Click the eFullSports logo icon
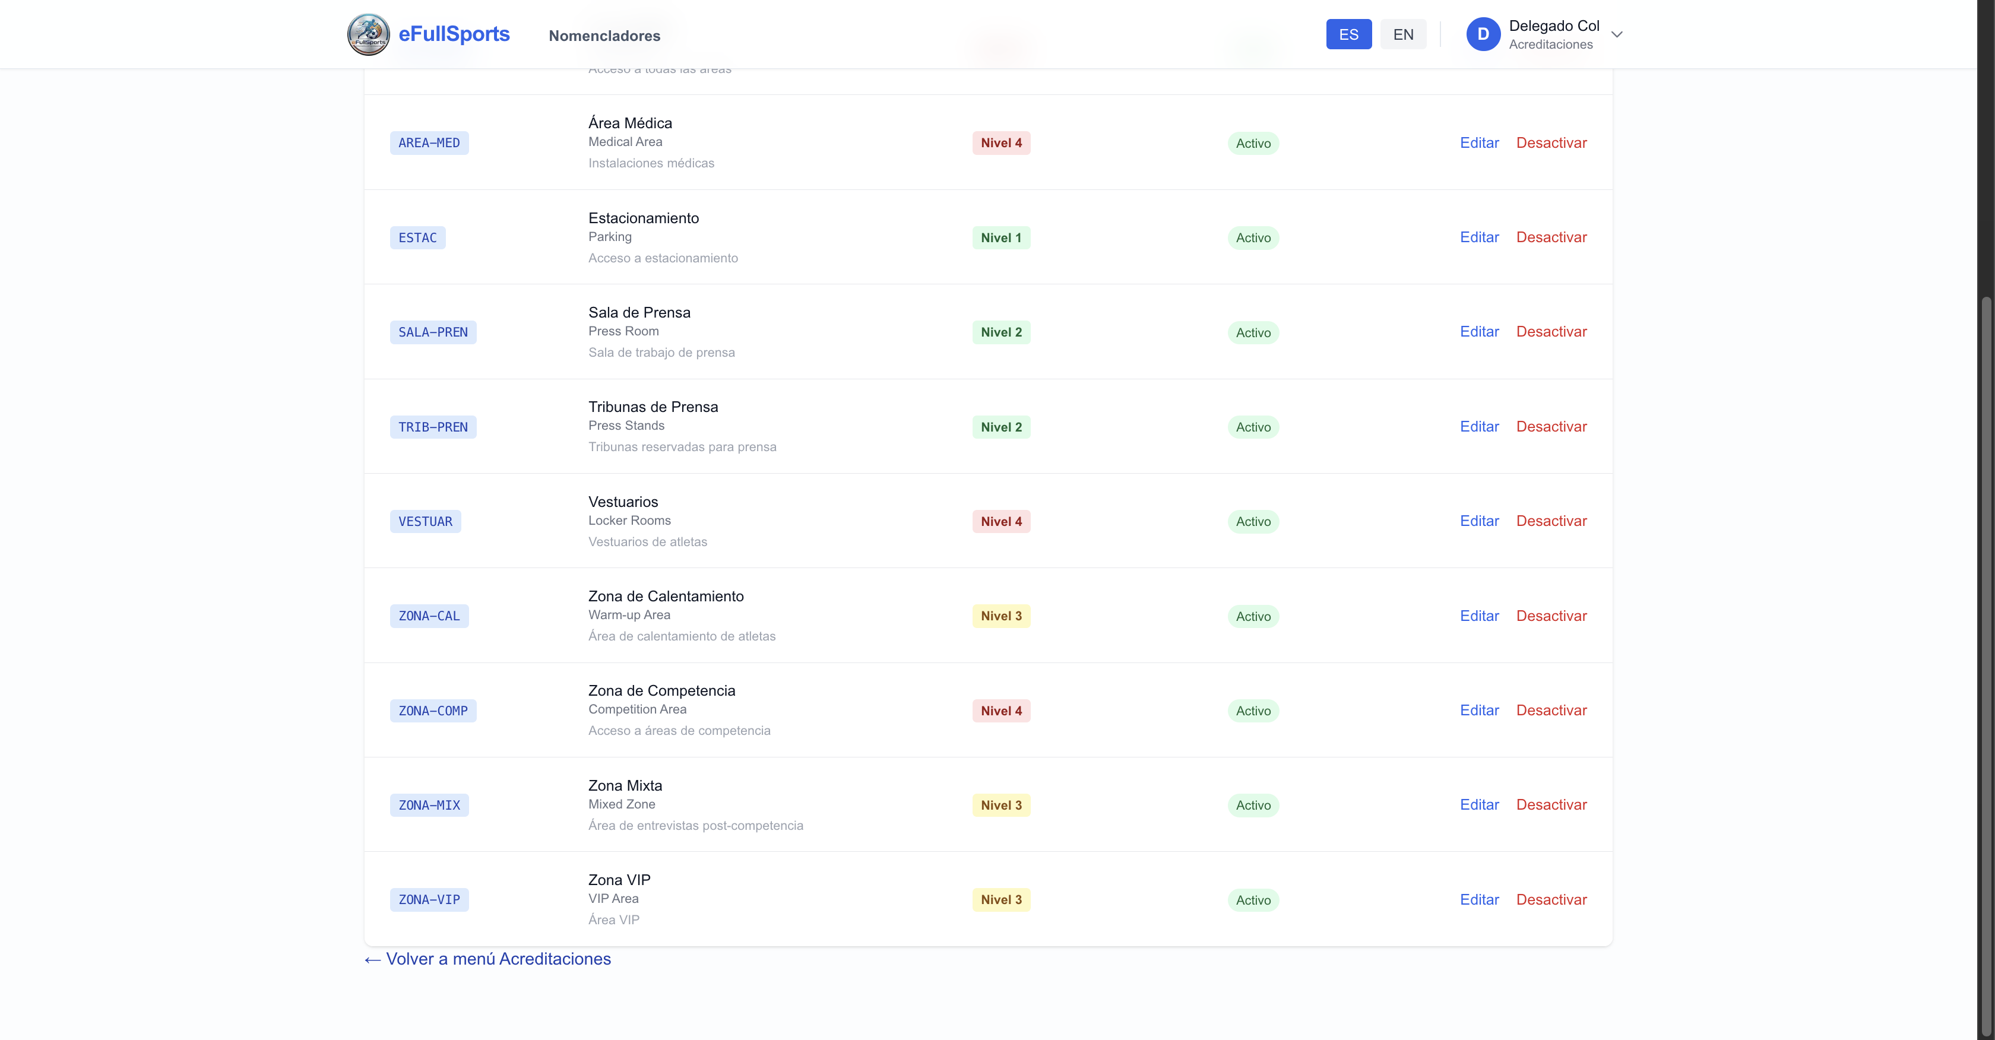 [x=368, y=35]
